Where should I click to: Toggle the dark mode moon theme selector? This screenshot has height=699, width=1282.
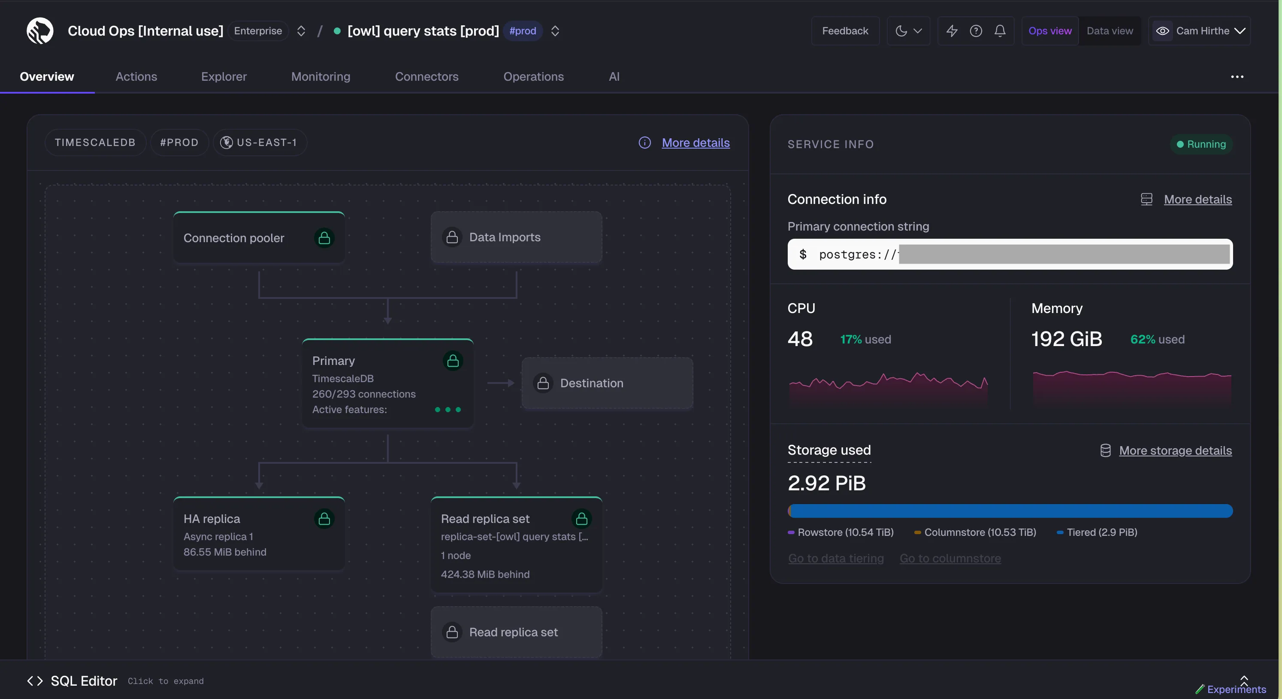click(x=908, y=31)
